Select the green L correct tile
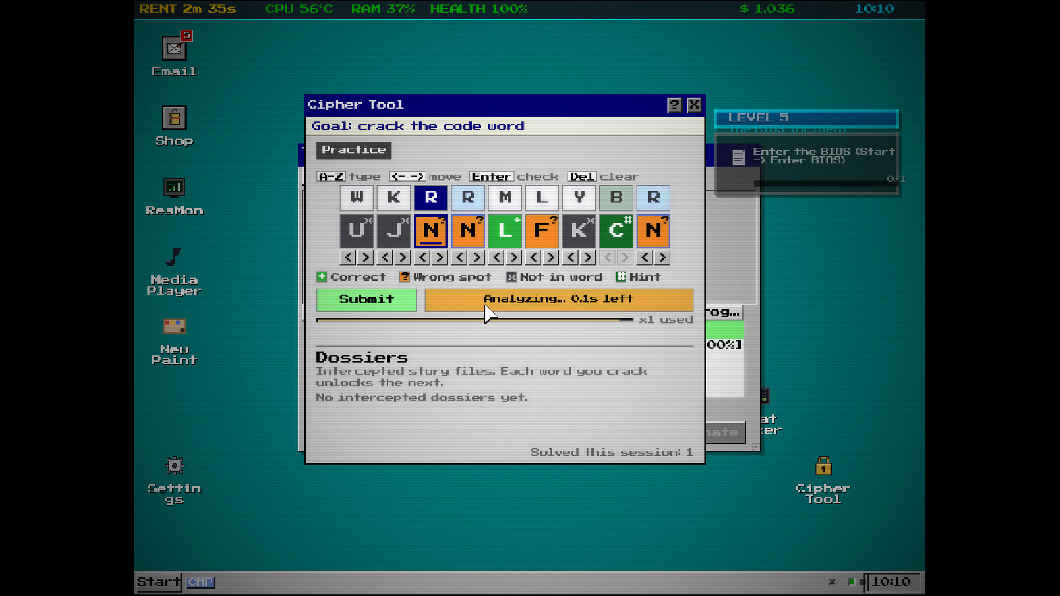 click(x=505, y=231)
